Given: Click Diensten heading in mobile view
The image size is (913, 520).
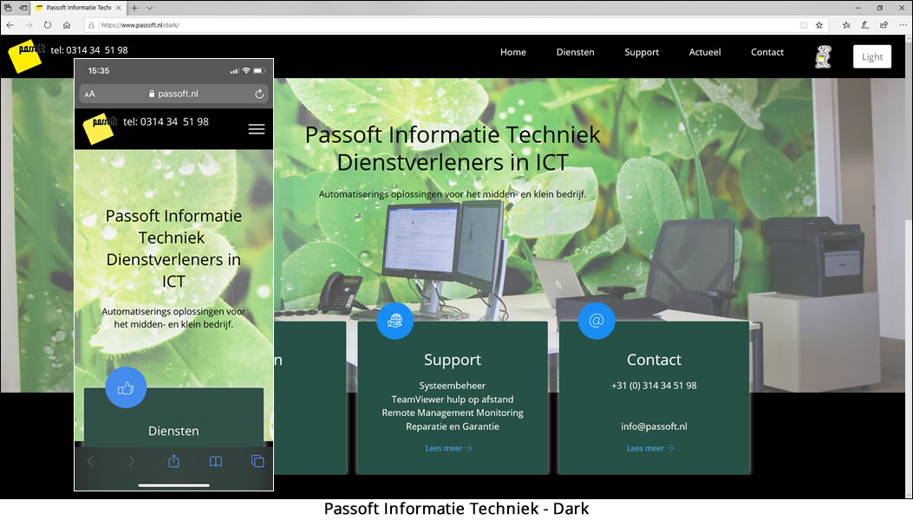Looking at the screenshot, I should point(173,431).
